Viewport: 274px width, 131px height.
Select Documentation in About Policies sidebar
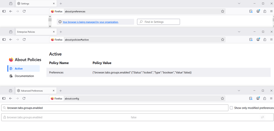pyautogui.click(x=24, y=76)
